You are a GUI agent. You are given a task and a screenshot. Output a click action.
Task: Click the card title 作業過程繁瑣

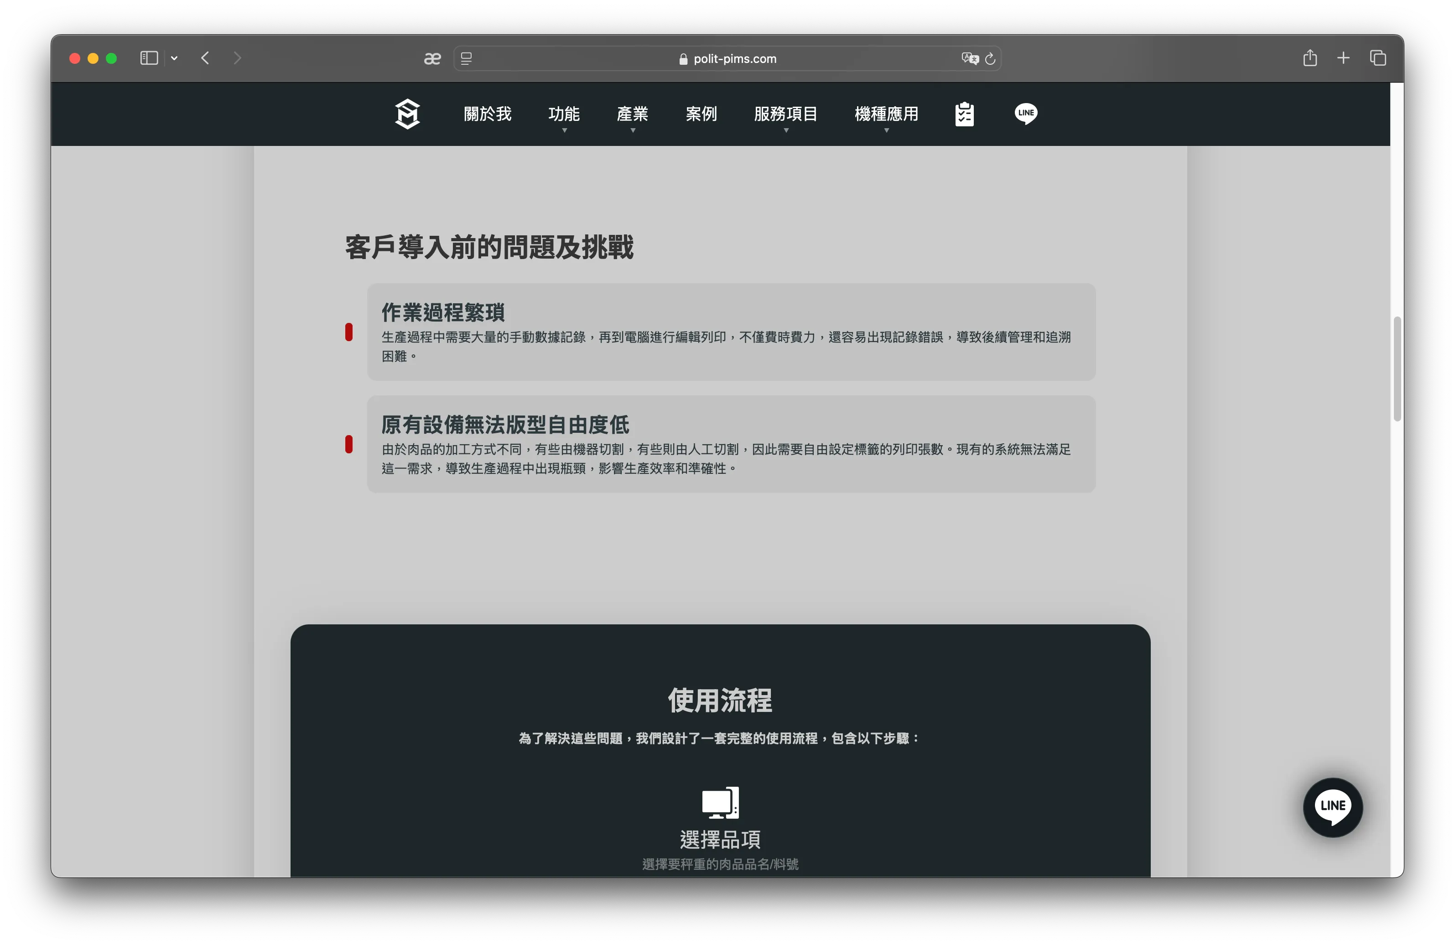click(x=442, y=312)
